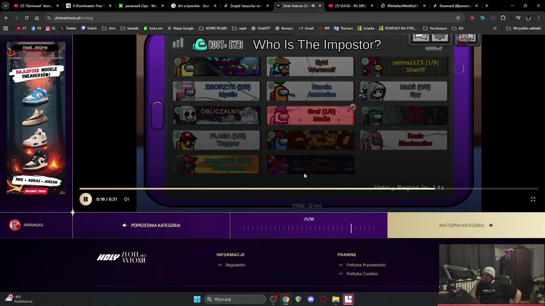
Task: Open the Regulamin link
Action: (235, 265)
